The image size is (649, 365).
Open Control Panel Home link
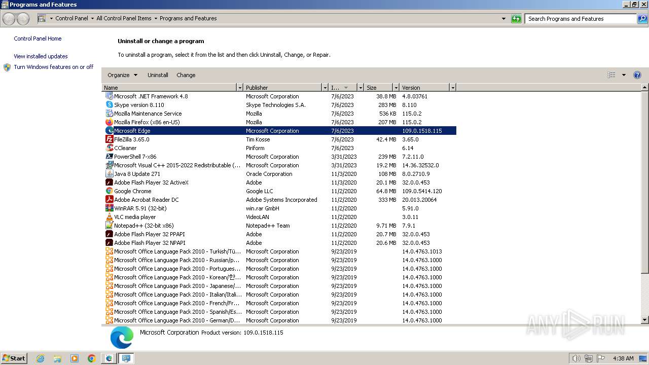[x=38, y=39]
